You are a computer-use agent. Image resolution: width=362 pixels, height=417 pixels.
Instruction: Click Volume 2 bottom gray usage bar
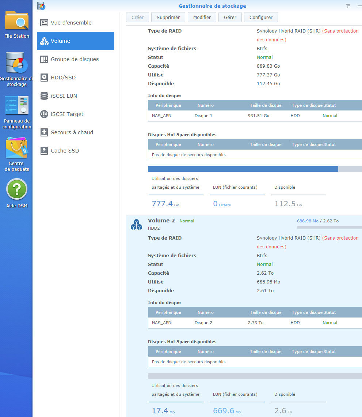pyautogui.click(x=255, y=376)
